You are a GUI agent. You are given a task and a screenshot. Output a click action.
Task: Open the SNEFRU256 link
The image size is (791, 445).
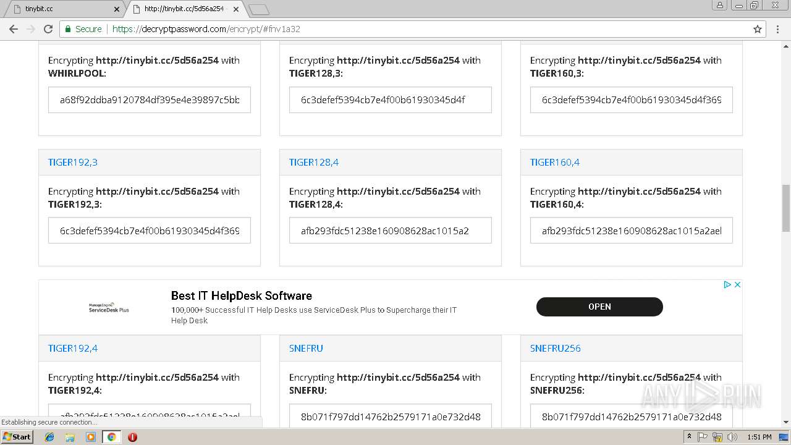556,349
